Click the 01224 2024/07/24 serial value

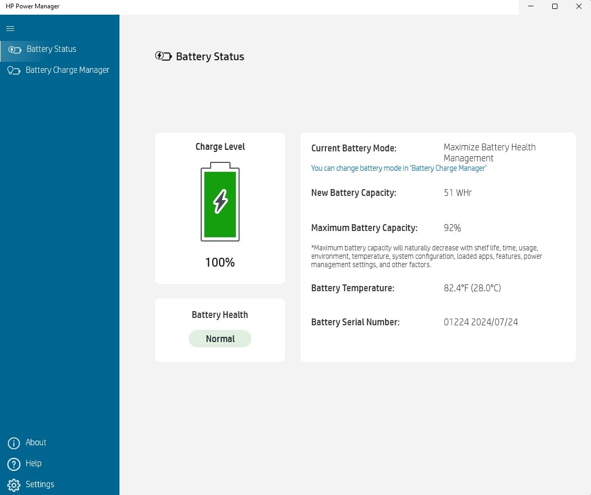point(481,322)
